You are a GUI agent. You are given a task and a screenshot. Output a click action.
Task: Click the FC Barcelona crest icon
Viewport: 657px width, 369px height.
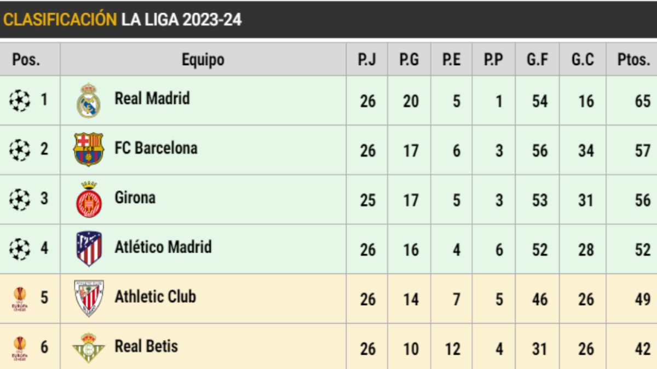pos(89,149)
